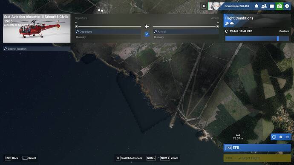The width and height of the screenshot is (294, 165).
Task: Open the green FS marketplace icon
Action: (280, 6)
